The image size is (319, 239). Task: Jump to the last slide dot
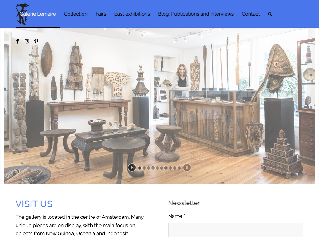179,168
